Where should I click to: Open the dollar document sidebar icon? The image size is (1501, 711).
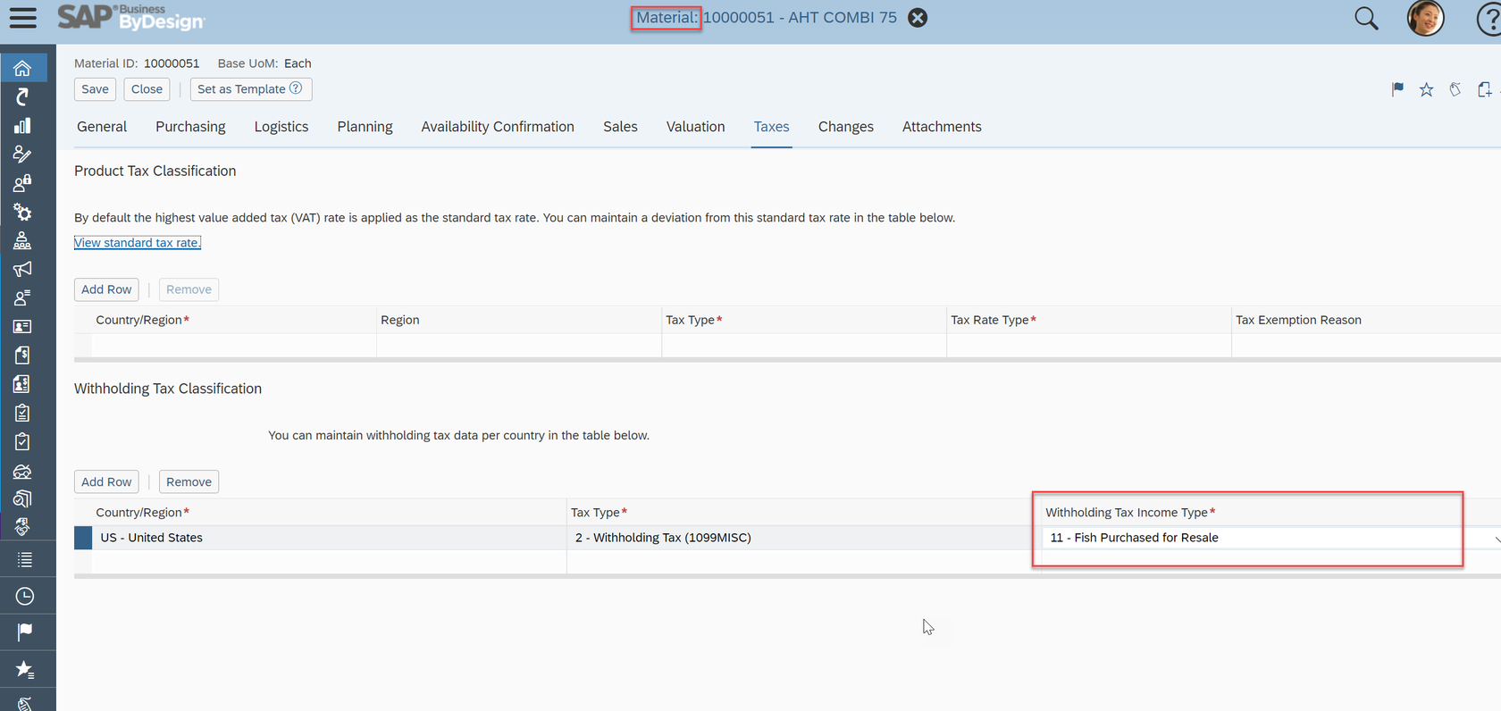pyautogui.click(x=22, y=355)
